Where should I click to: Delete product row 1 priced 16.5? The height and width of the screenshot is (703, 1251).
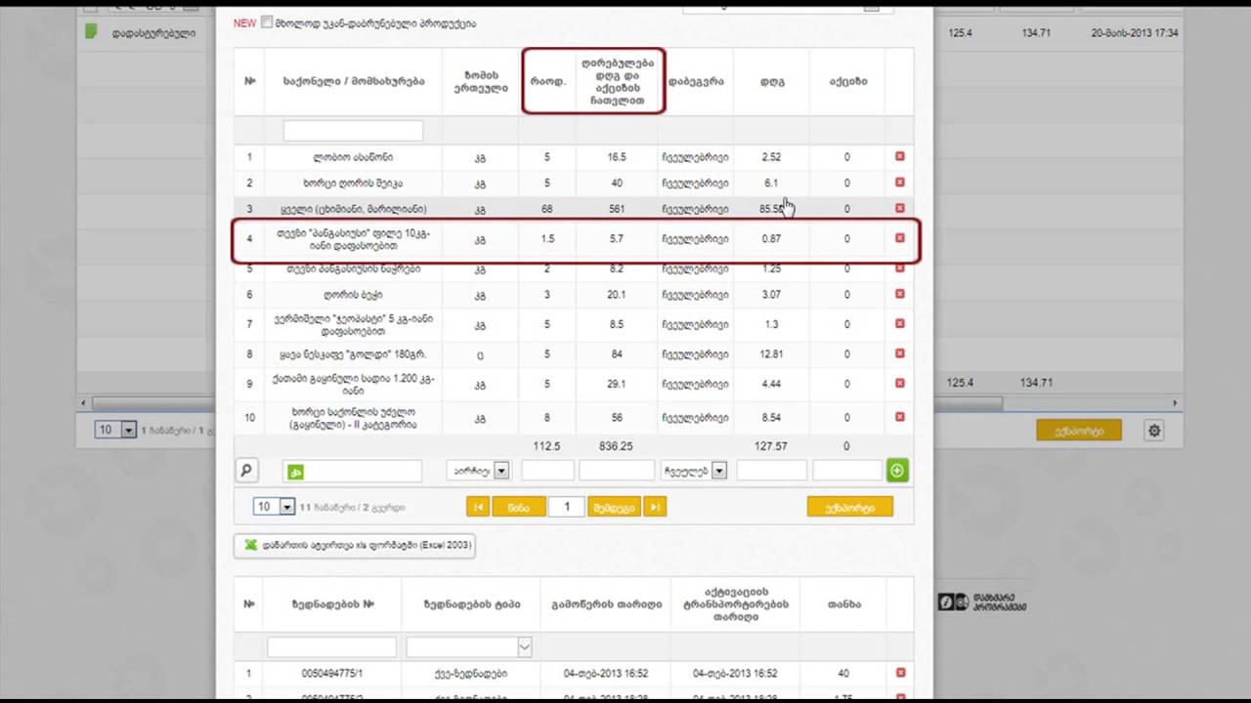[x=899, y=156]
